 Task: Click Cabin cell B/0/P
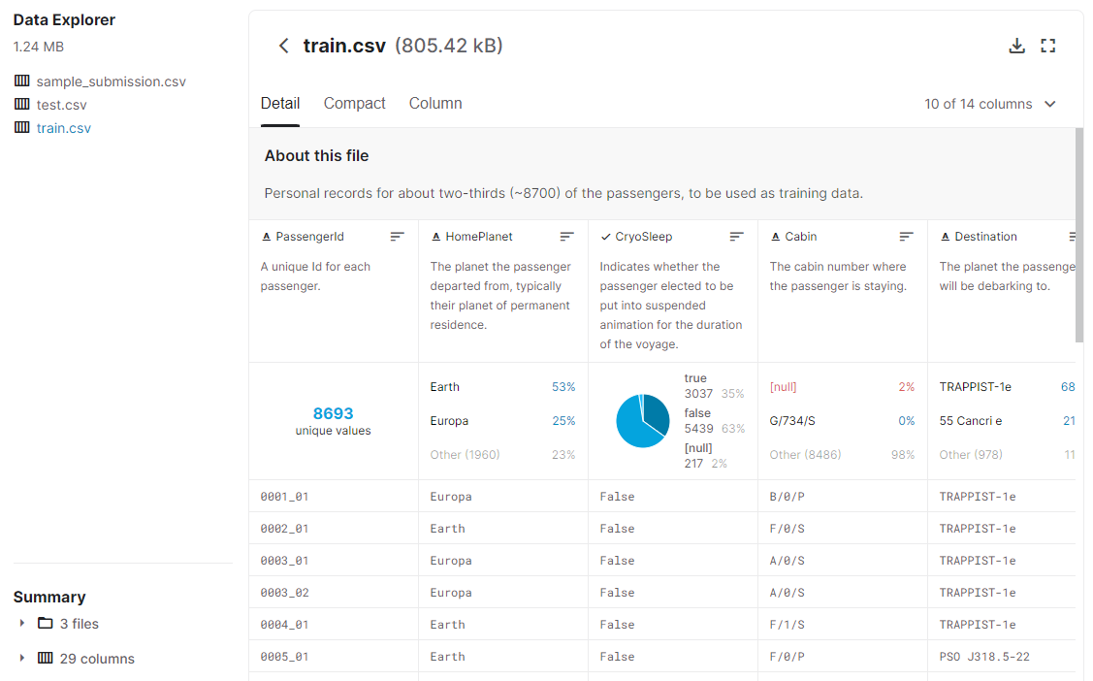coord(787,497)
